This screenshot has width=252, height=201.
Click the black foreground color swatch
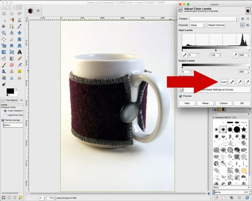[10, 91]
